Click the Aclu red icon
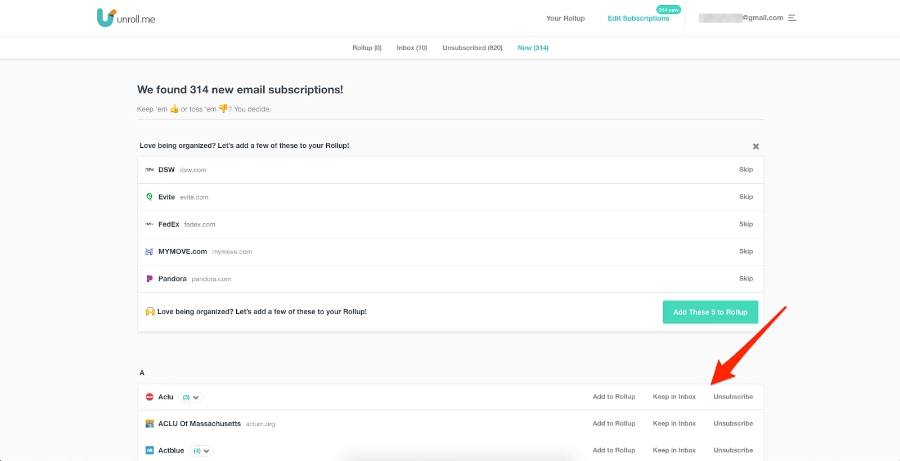 click(x=149, y=397)
